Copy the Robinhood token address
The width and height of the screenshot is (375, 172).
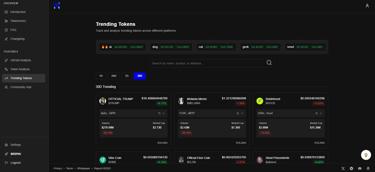317,113
